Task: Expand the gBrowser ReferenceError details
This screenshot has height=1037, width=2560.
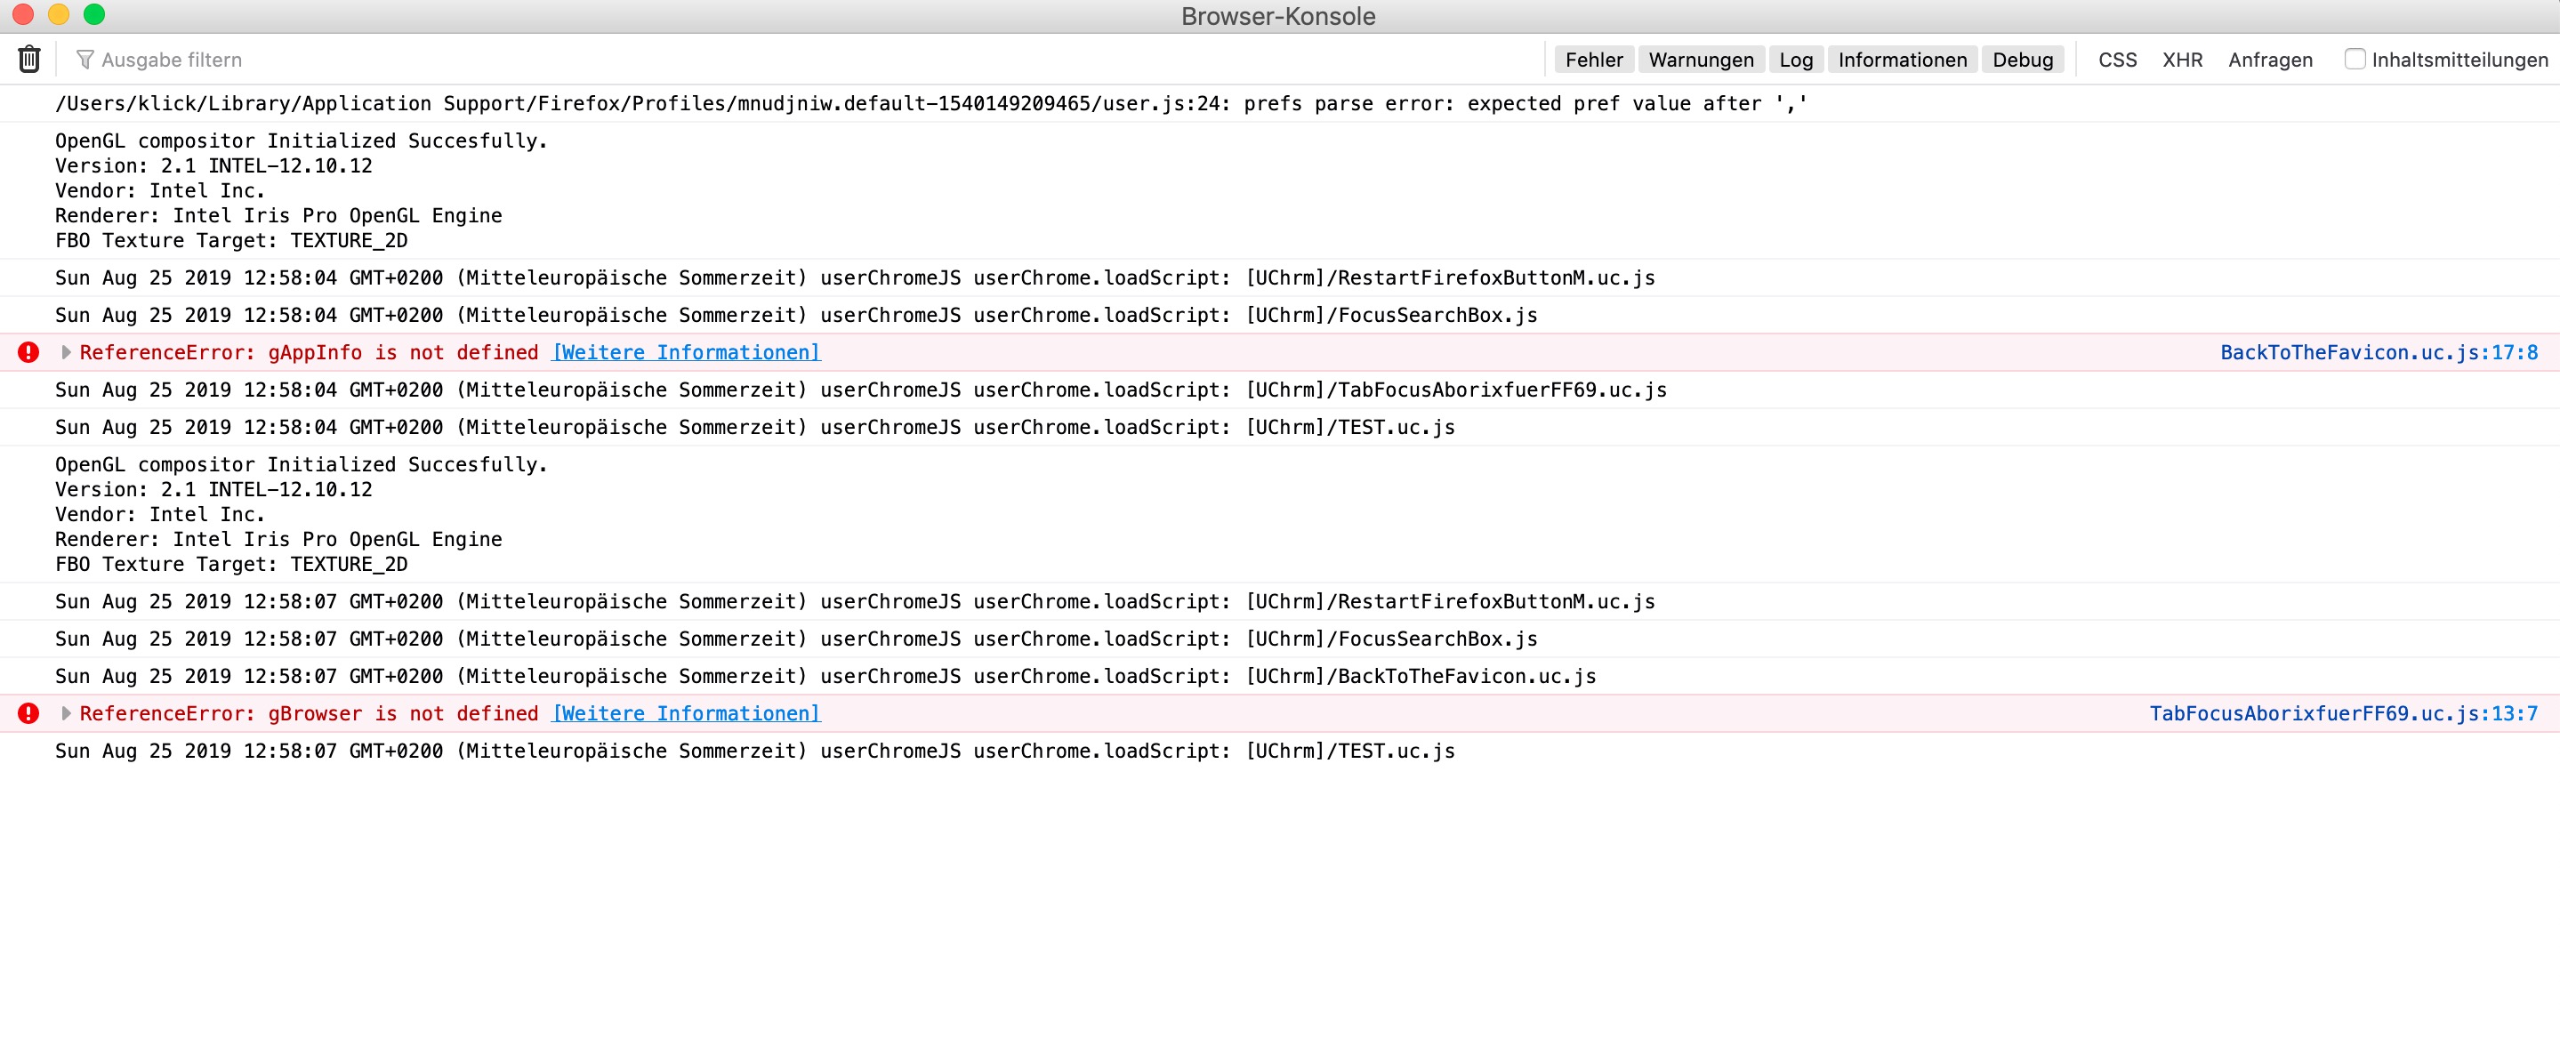Action: pyautogui.click(x=67, y=713)
